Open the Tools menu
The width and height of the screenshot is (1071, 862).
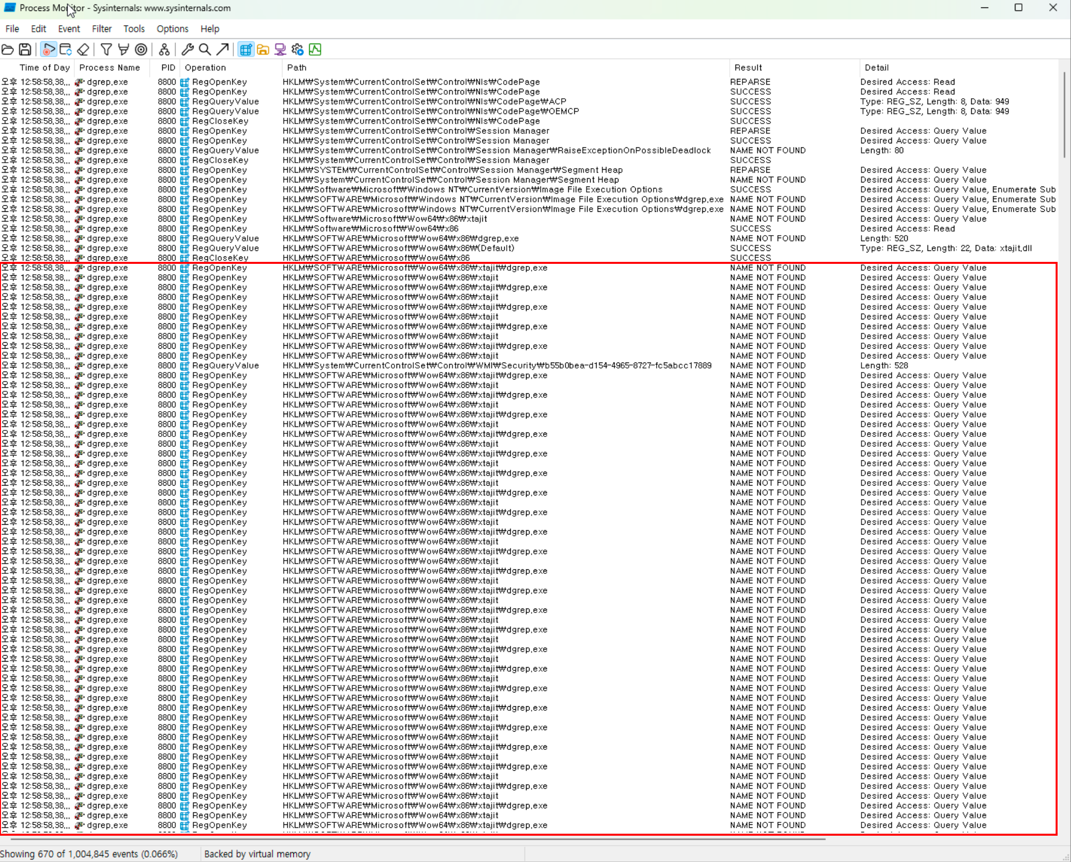coord(134,29)
